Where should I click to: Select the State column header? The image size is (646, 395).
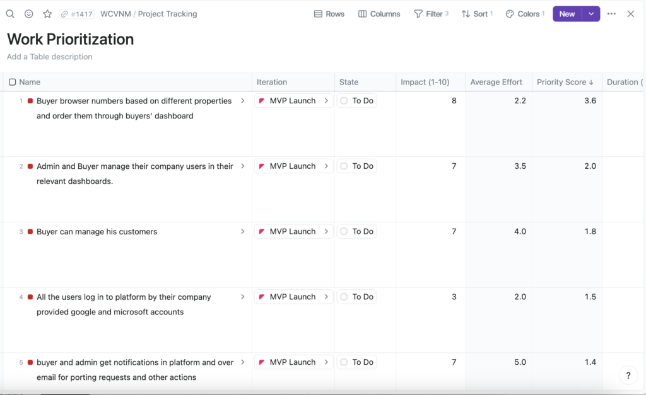point(349,83)
